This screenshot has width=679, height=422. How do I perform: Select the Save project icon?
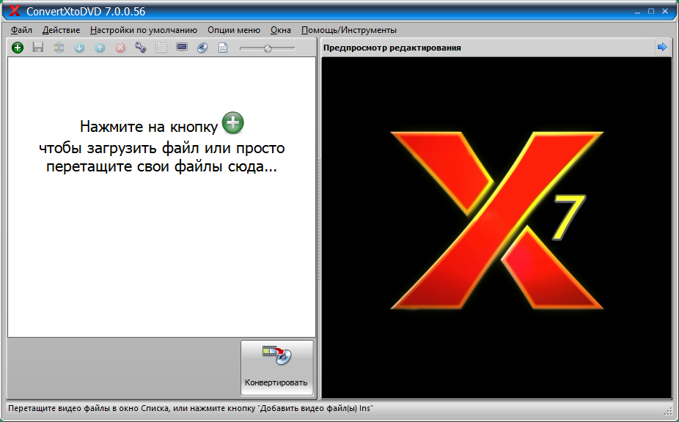pos(38,47)
